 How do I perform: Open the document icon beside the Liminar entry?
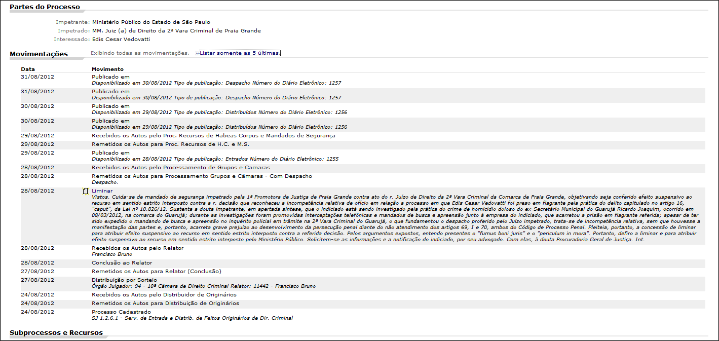coord(86,191)
